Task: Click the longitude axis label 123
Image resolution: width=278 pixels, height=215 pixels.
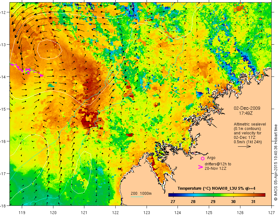Action: (x=147, y=212)
